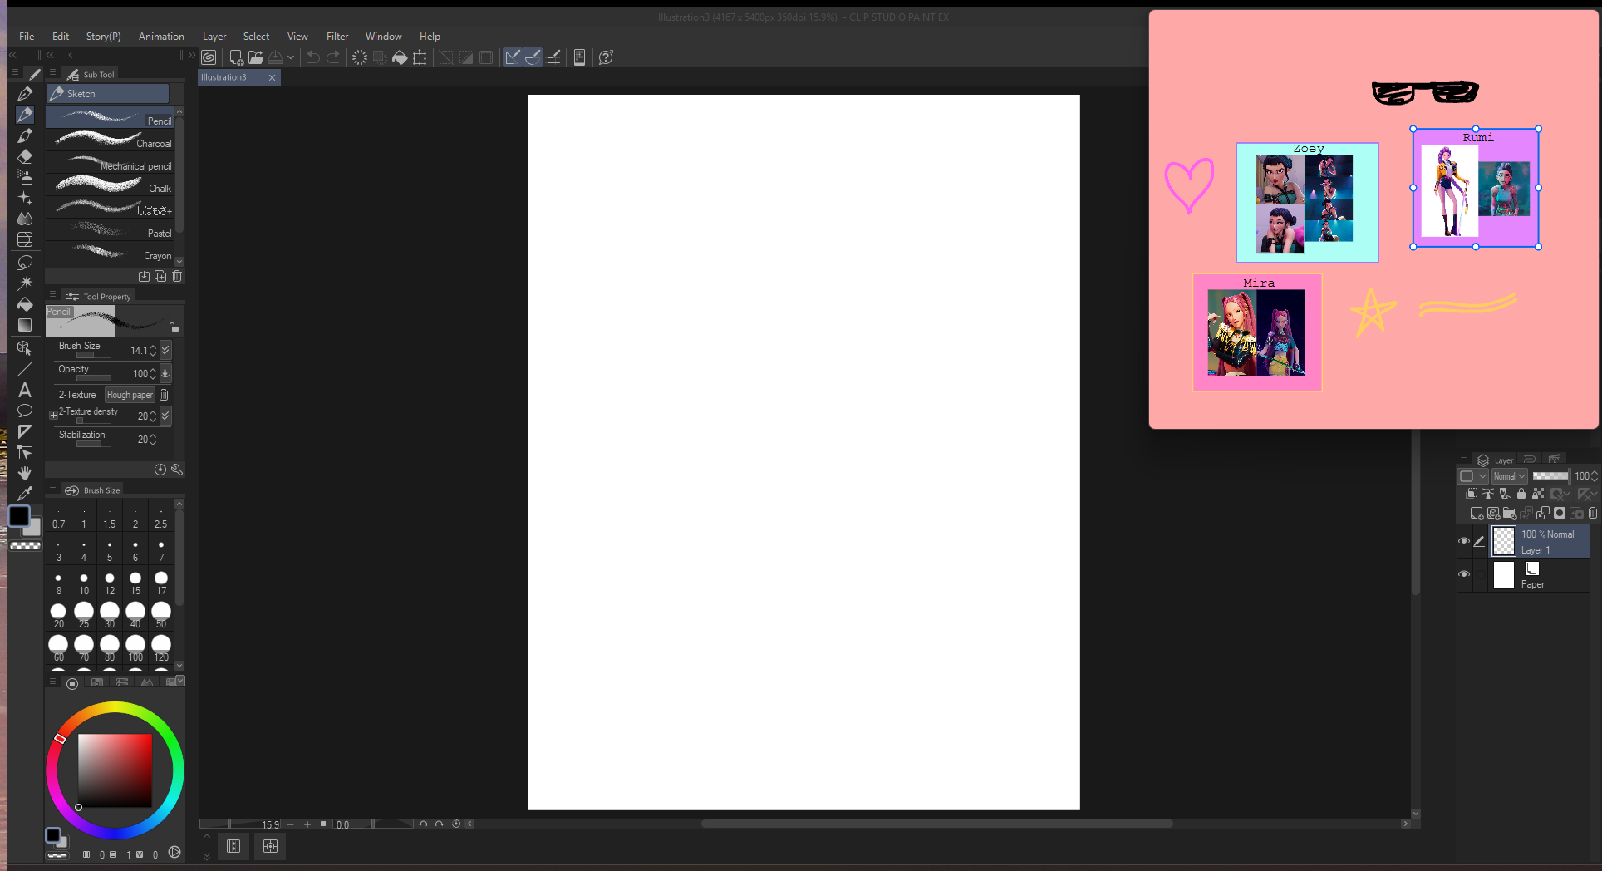Image resolution: width=1602 pixels, height=871 pixels.
Task: Open the Save dropdown arrow in the toolbar
Action: pos(291,57)
